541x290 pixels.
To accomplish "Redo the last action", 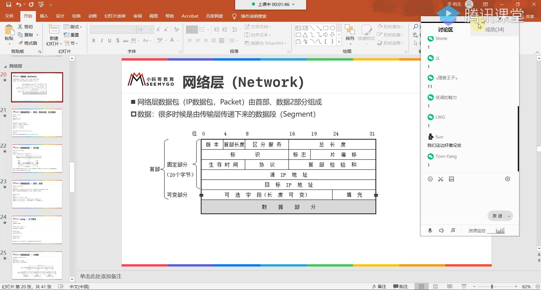I will 31,5.
